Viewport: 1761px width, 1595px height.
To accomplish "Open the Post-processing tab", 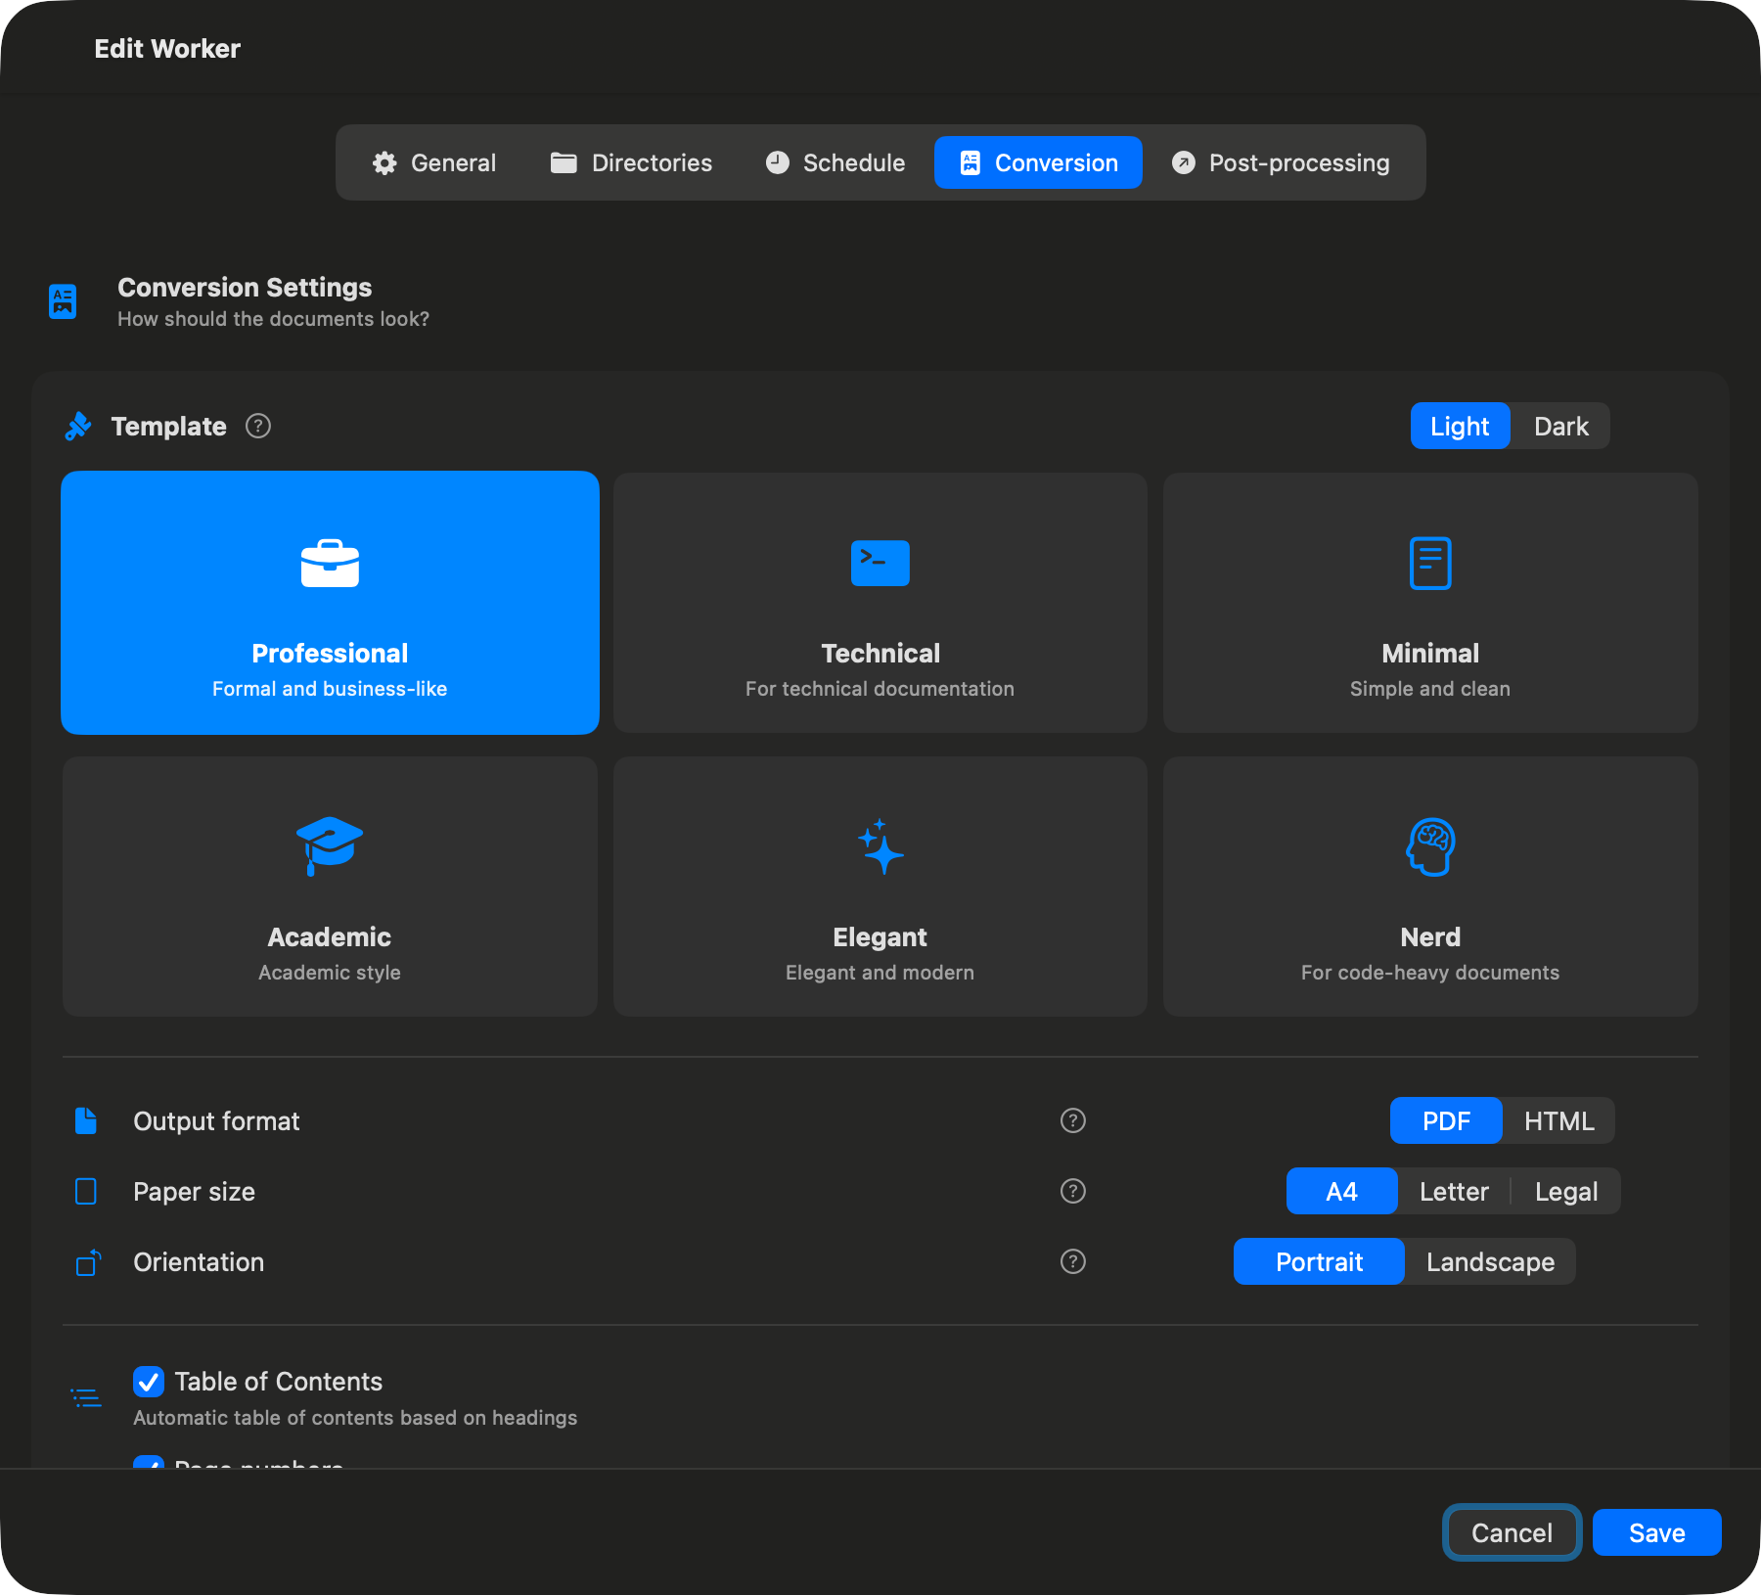I will click(1281, 162).
